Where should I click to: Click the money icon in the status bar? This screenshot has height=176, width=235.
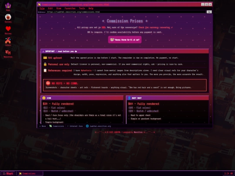click(x=50, y=126)
